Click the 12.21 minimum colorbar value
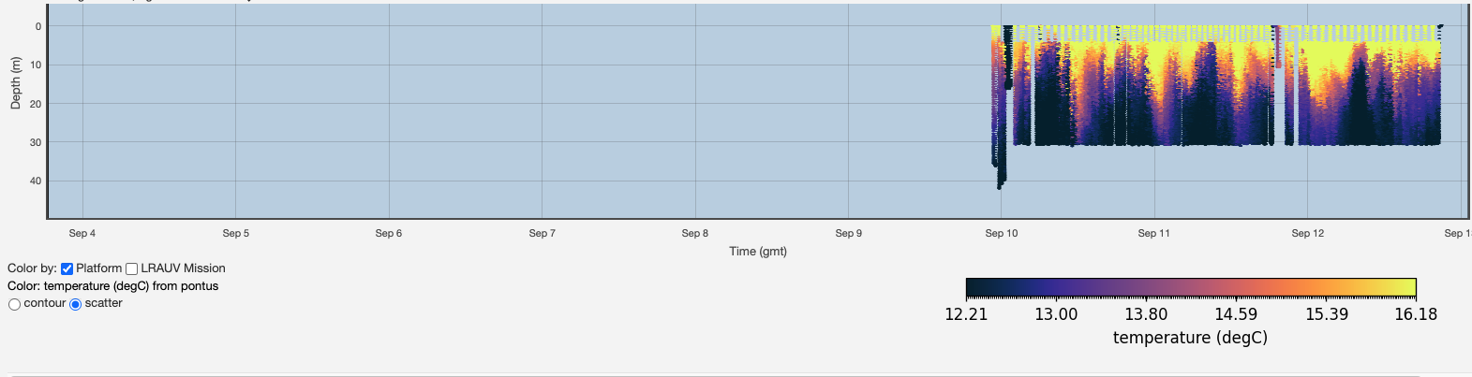This screenshot has width=1472, height=377. coord(966,314)
